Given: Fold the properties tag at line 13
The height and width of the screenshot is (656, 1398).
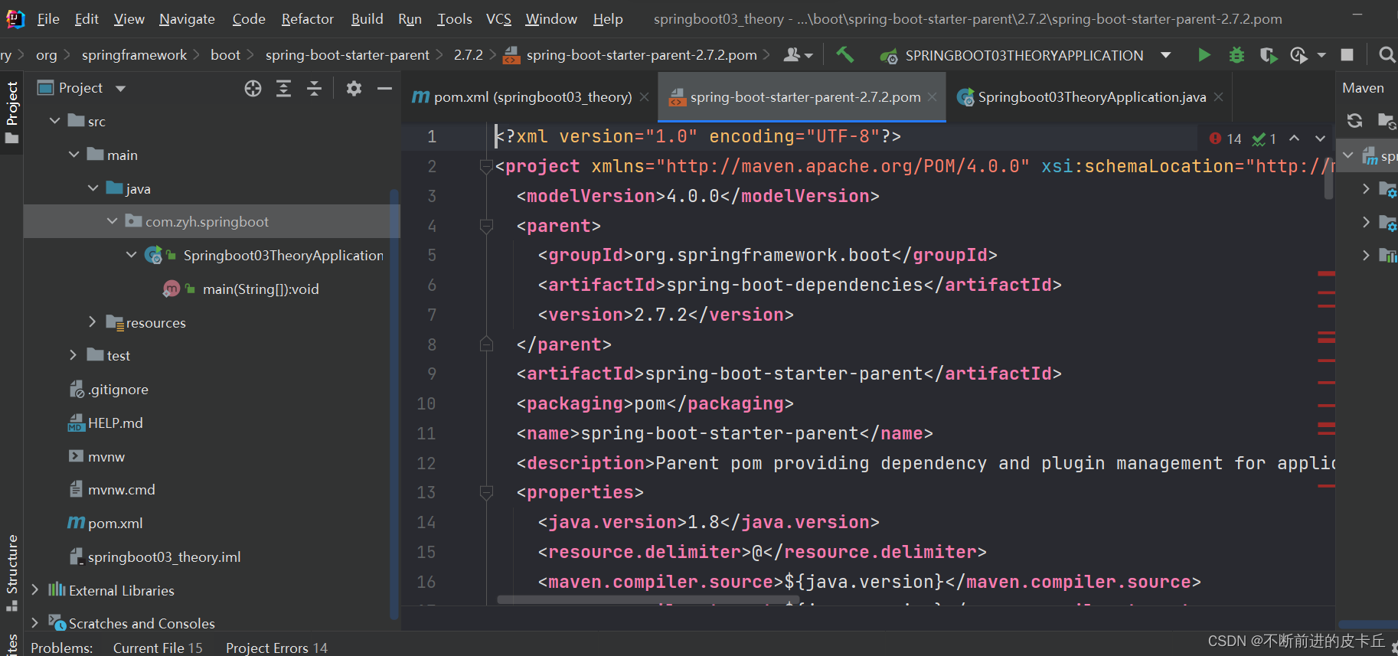Looking at the screenshot, I should pos(485,492).
